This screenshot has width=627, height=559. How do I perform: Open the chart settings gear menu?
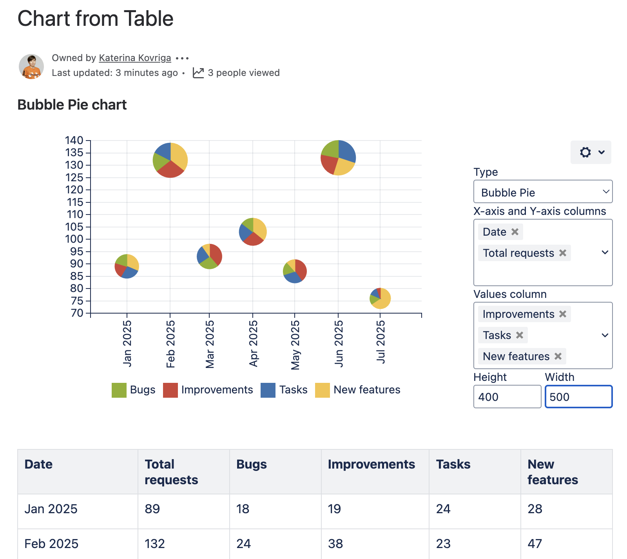click(591, 152)
